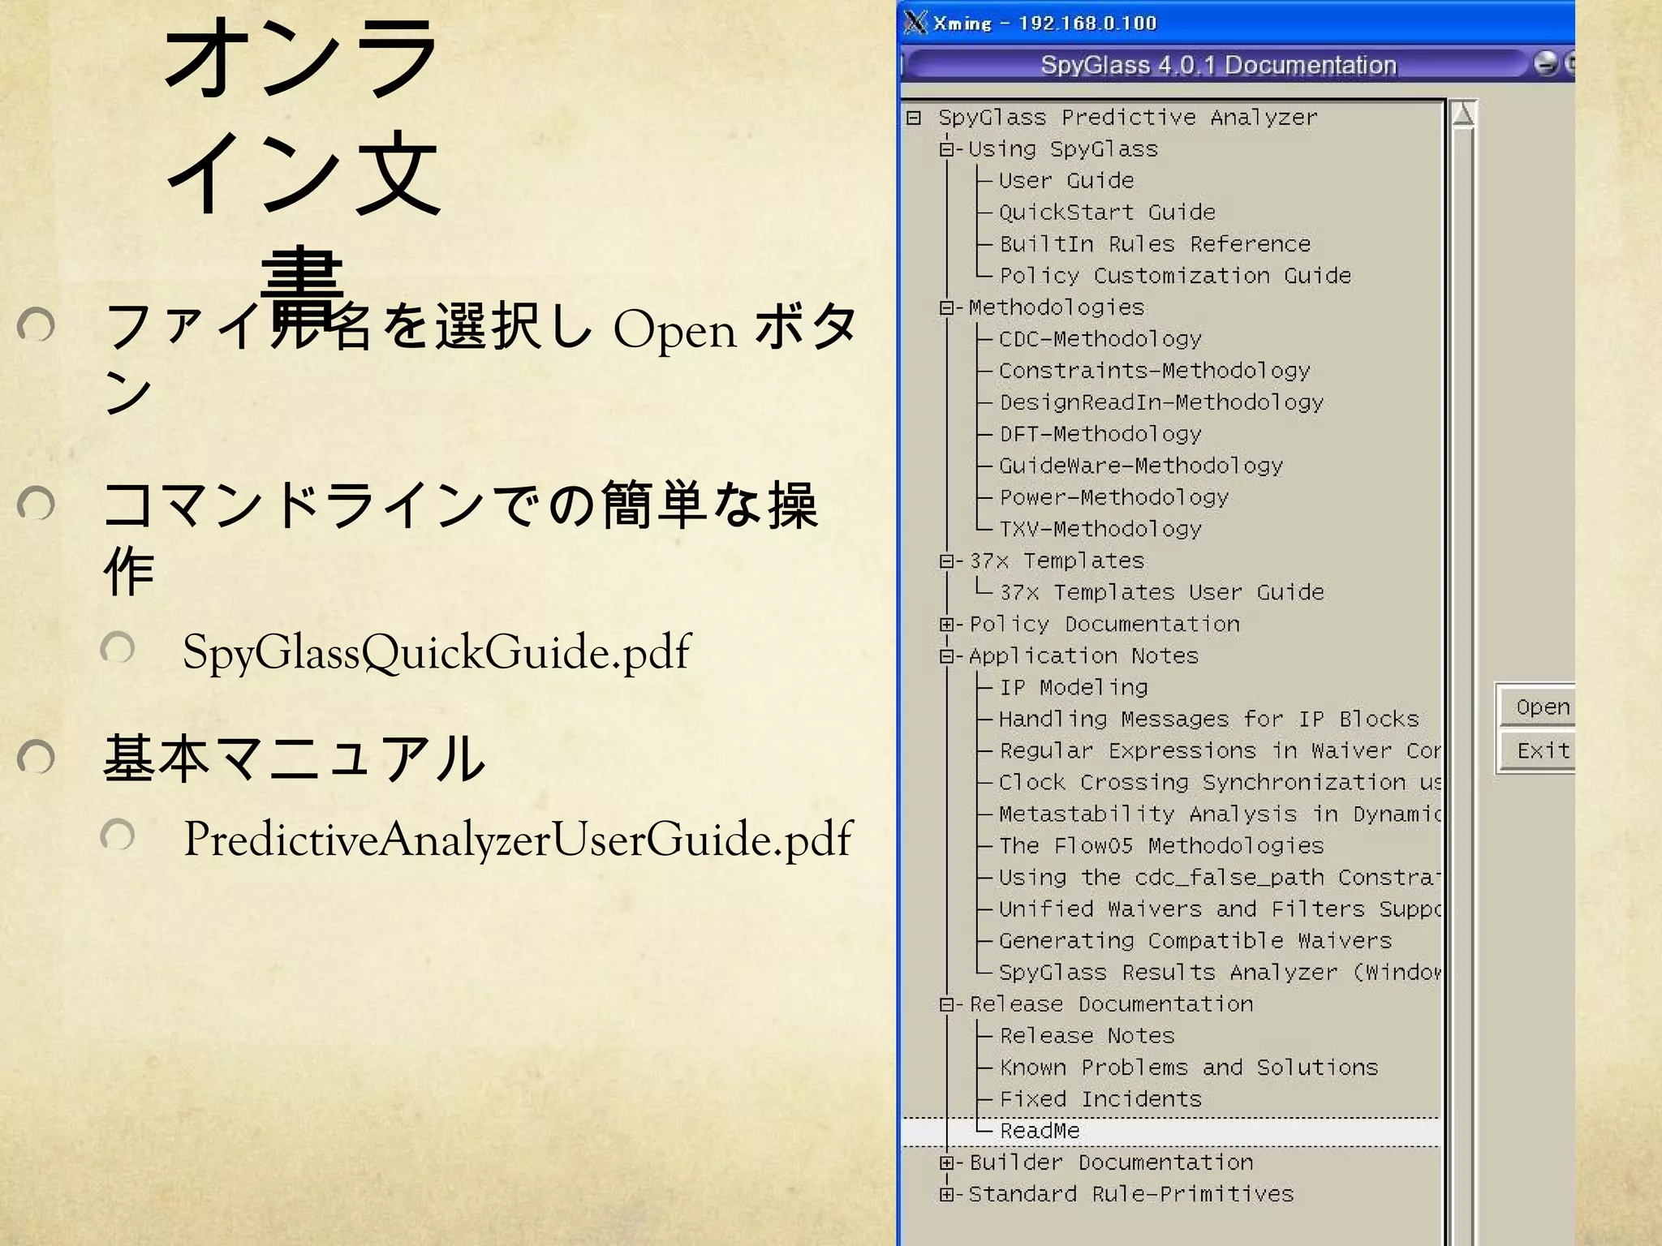Click the Open button

[x=1537, y=707]
